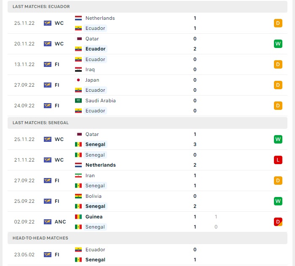Open the Guinea team link
The width and height of the screenshot is (295, 266).
[94, 217]
